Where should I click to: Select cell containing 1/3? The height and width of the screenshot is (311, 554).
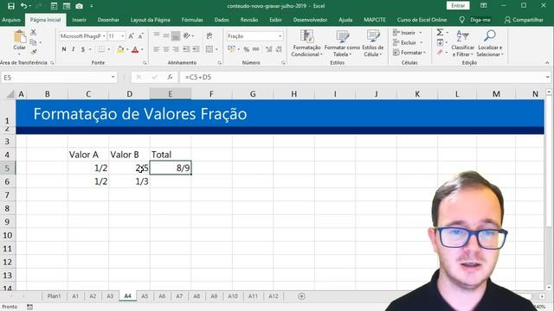tap(129, 181)
